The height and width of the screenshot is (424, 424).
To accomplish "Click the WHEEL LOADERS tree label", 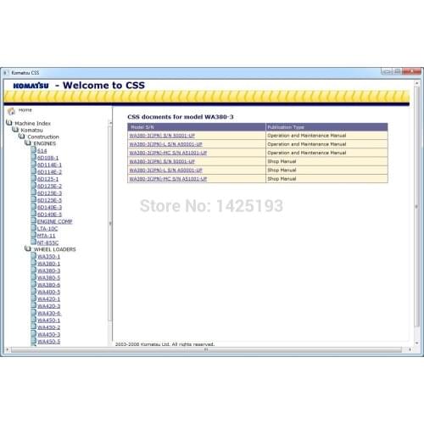I will click(x=54, y=249).
